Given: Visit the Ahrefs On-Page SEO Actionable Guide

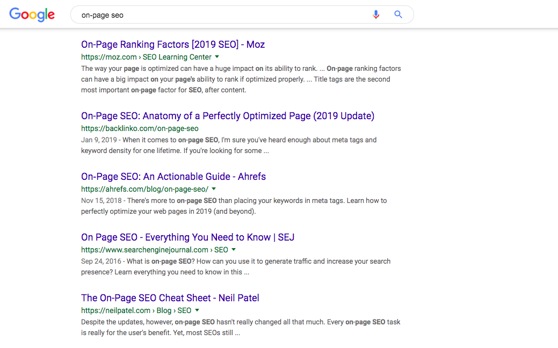Looking at the screenshot, I should (173, 176).
